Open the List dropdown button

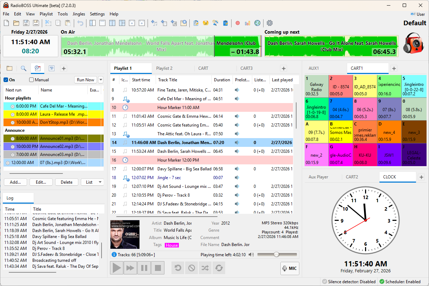(x=92, y=182)
